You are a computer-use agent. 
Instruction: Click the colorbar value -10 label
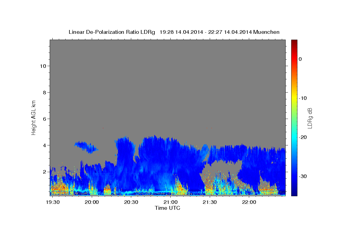(303, 98)
